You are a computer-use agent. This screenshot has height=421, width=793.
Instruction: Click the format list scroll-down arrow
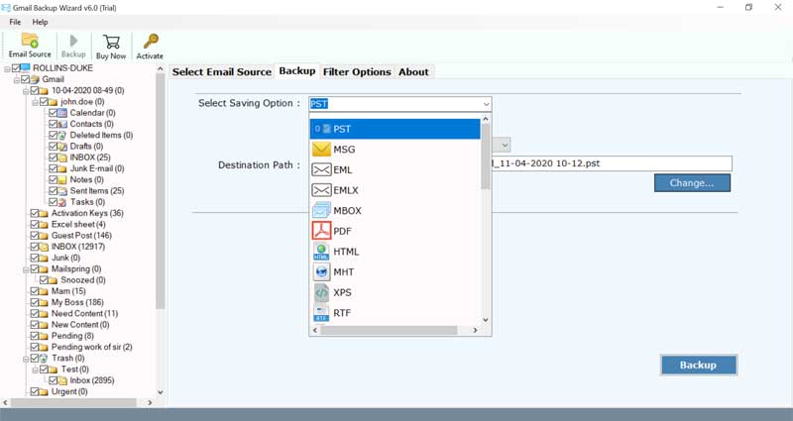486,319
